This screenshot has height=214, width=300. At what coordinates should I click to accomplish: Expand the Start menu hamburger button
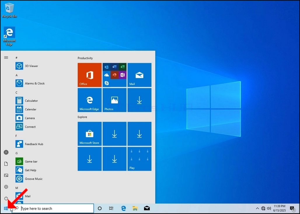tap(6, 58)
